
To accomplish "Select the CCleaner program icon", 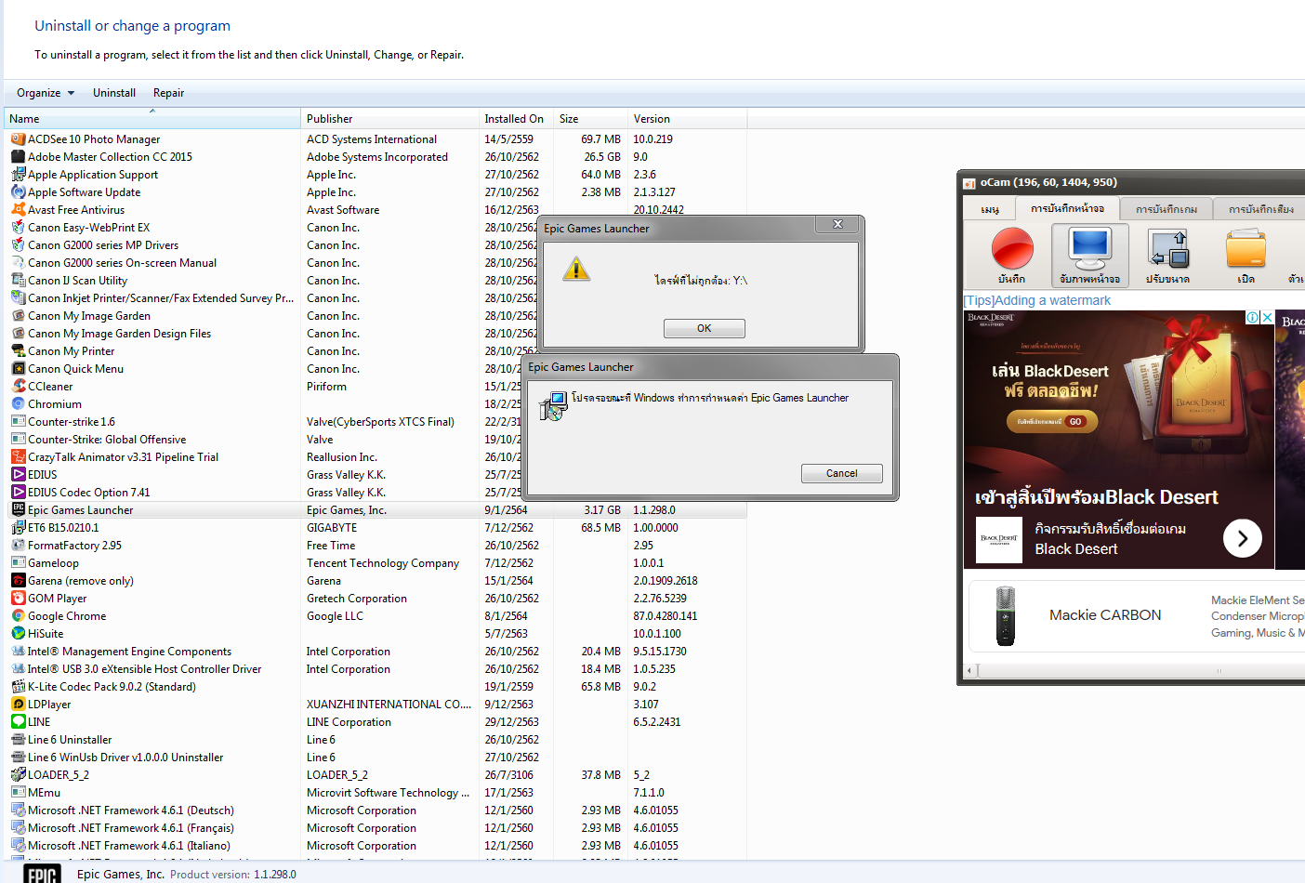I will click(18, 387).
